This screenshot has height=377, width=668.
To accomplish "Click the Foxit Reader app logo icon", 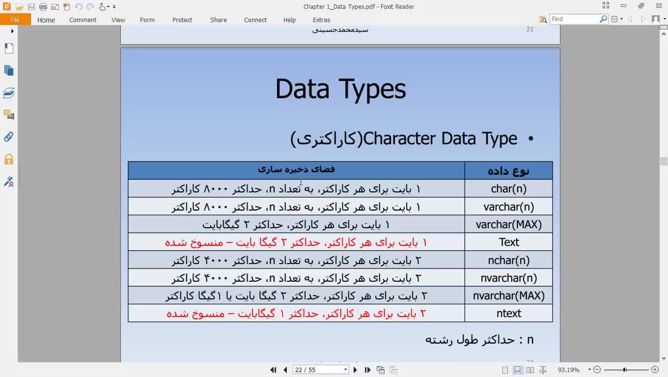I will click(x=7, y=7).
